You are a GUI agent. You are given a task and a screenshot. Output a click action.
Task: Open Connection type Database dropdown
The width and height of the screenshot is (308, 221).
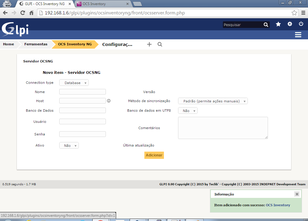[x=74, y=83]
